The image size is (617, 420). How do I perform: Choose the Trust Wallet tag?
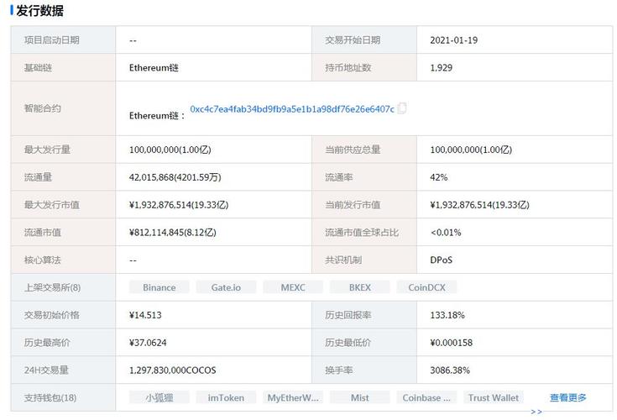pyautogui.click(x=494, y=397)
